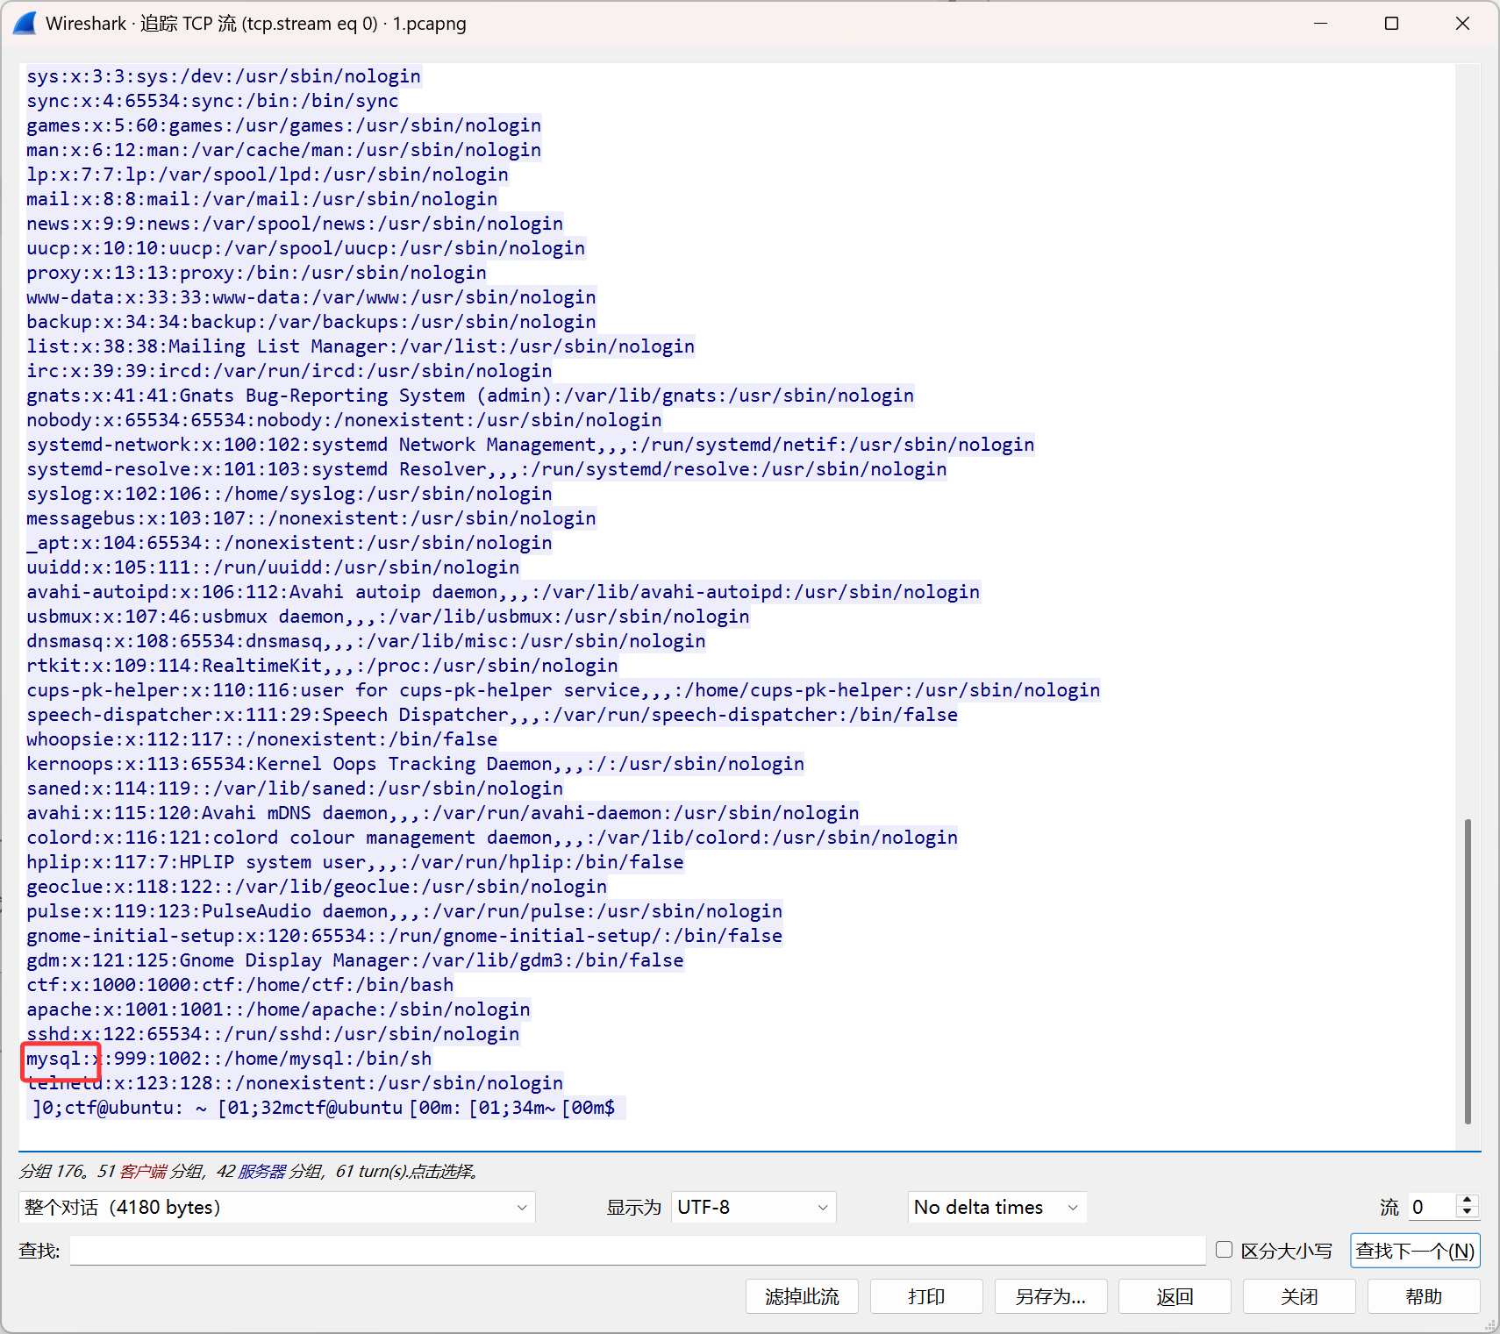This screenshot has width=1500, height=1334.
Task: Click the news:x:9:9 line
Action: 295,224
